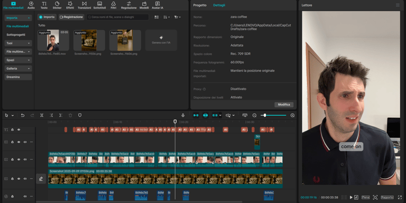Lock the bottom audio track

pyautogui.click(x=12, y=196)
